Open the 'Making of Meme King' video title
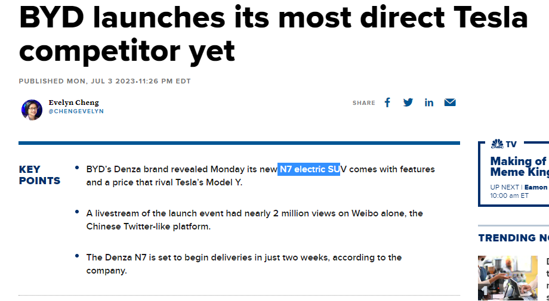 coord(519,166)
